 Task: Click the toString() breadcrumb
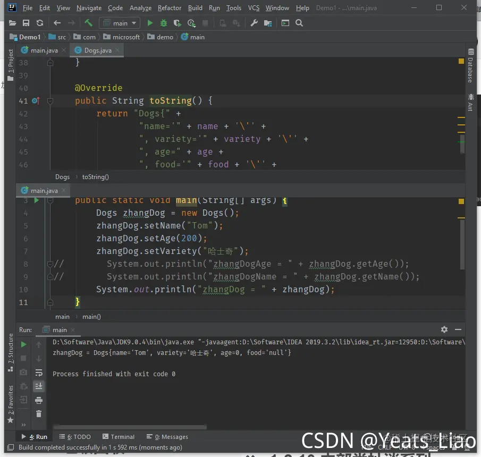95,177
